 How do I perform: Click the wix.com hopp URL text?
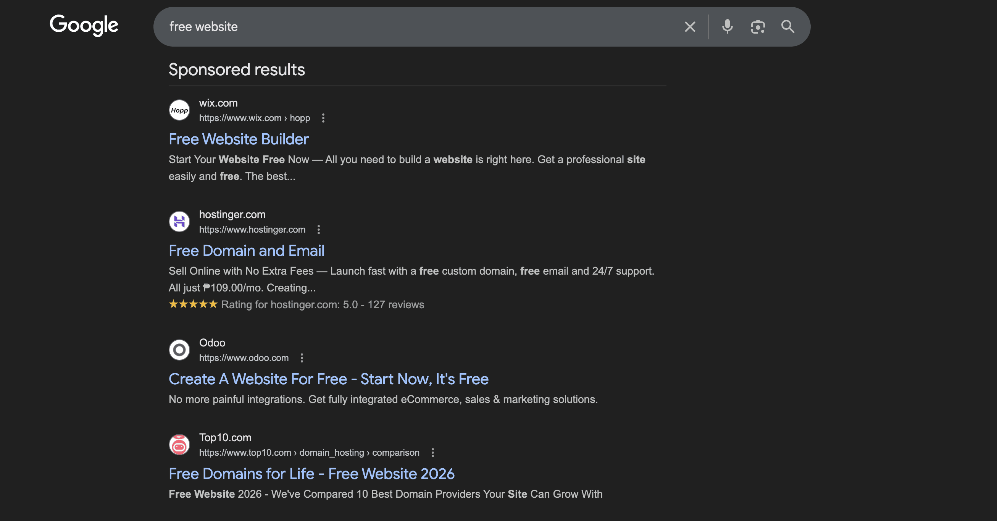tap(254, 118)
